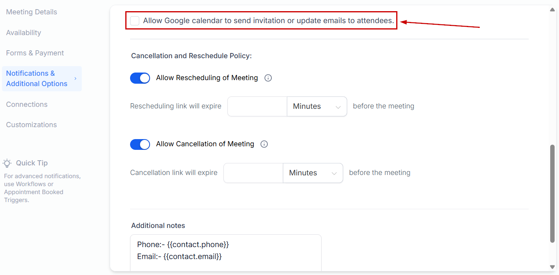Enable Google calendar invitation emails checkbox
559x275 pixels.
tap(135, 21)
